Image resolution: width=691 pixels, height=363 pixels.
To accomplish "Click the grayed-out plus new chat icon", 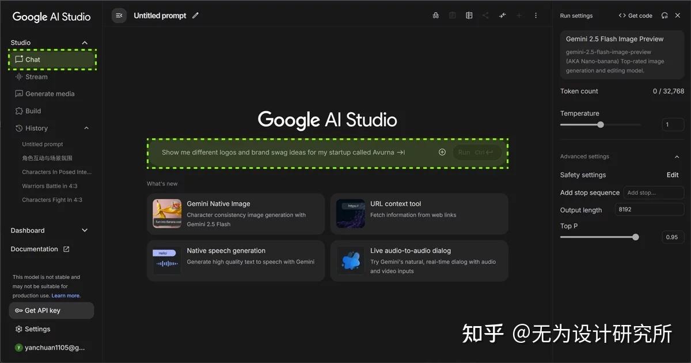I will coord(519,16).
